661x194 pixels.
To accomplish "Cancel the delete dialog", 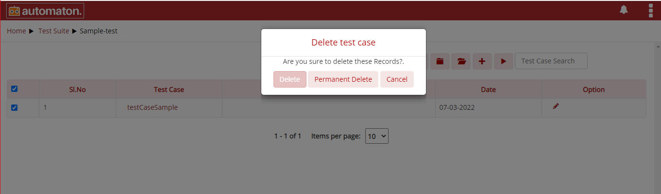I will pos(397,79).
